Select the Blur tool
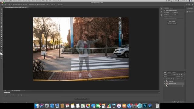 tap(2, 35)
